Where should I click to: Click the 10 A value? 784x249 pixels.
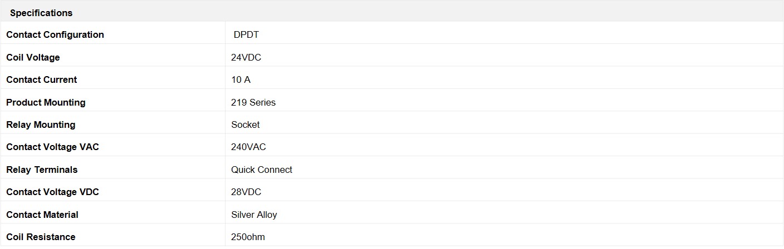pos(241,79)
